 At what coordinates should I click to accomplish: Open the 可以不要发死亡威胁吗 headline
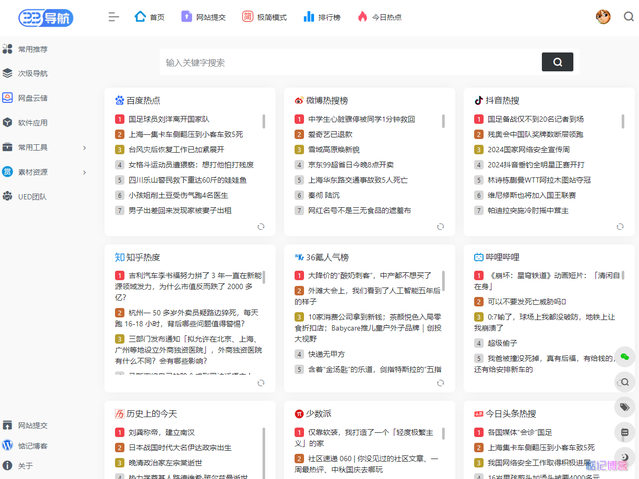527,302
